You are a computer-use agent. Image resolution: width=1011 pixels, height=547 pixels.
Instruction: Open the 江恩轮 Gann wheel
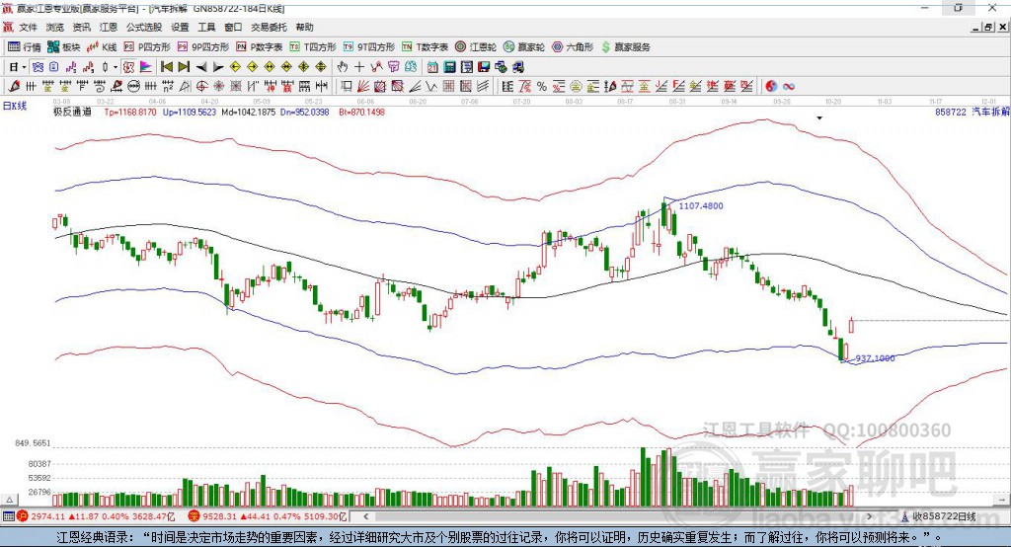[476, 47]
